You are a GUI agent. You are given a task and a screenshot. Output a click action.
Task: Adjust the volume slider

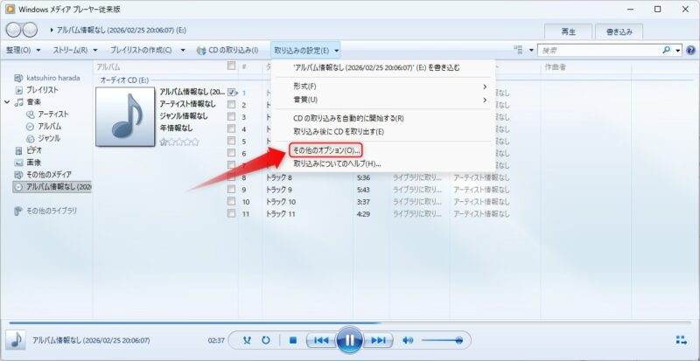[x=444, y=340]
